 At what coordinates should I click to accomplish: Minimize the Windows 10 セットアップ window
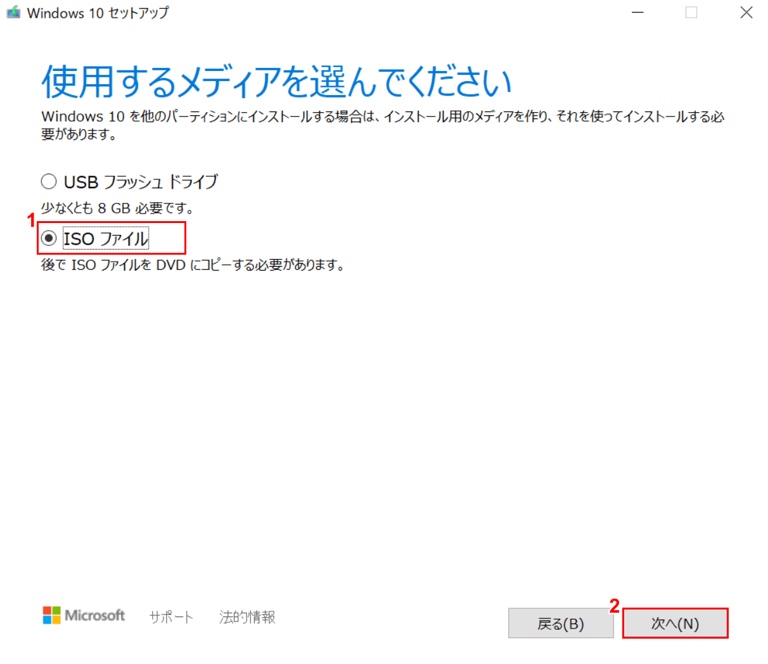pos(638,13)
